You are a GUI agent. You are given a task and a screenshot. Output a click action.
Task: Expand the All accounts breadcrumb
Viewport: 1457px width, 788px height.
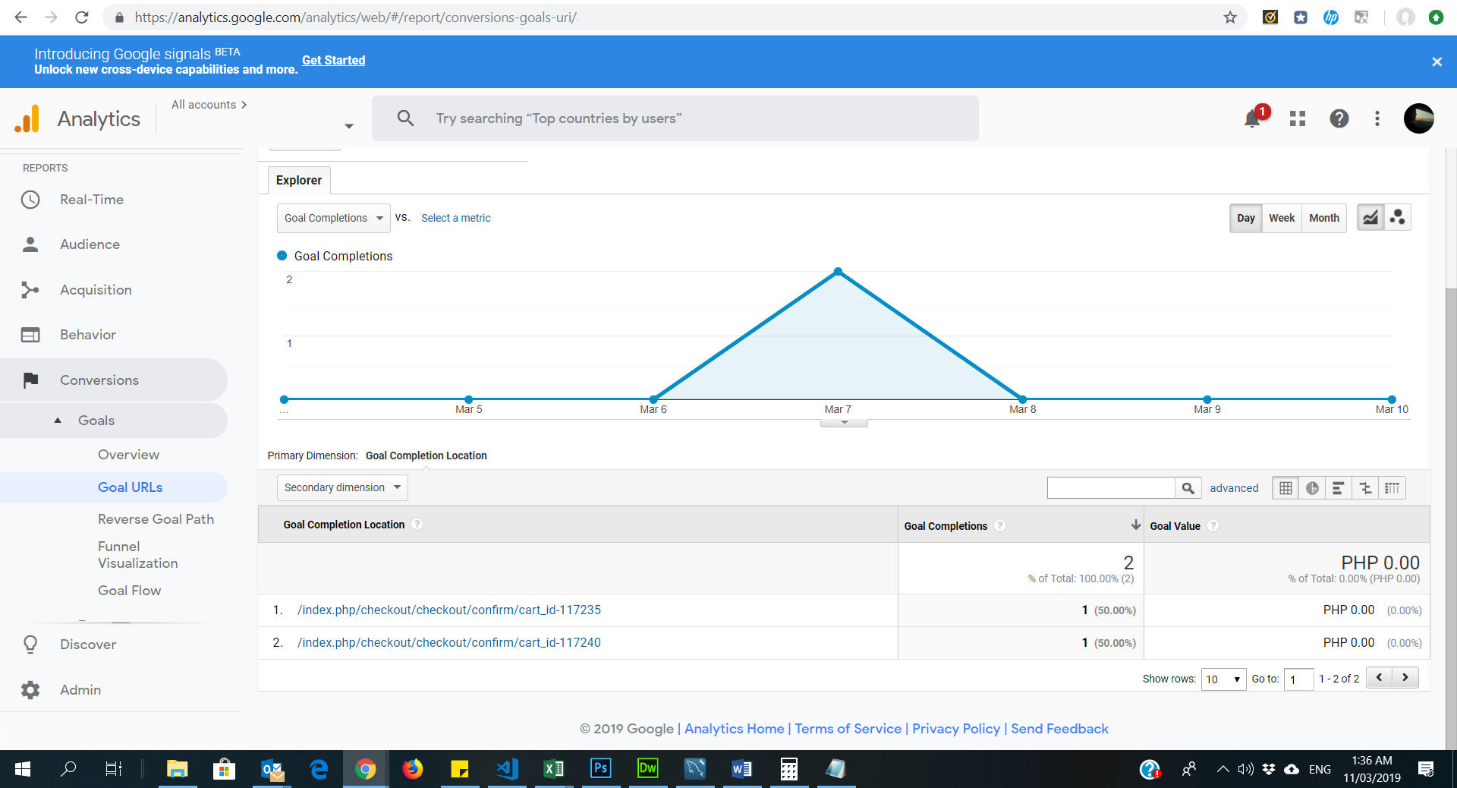click(209, 105)
